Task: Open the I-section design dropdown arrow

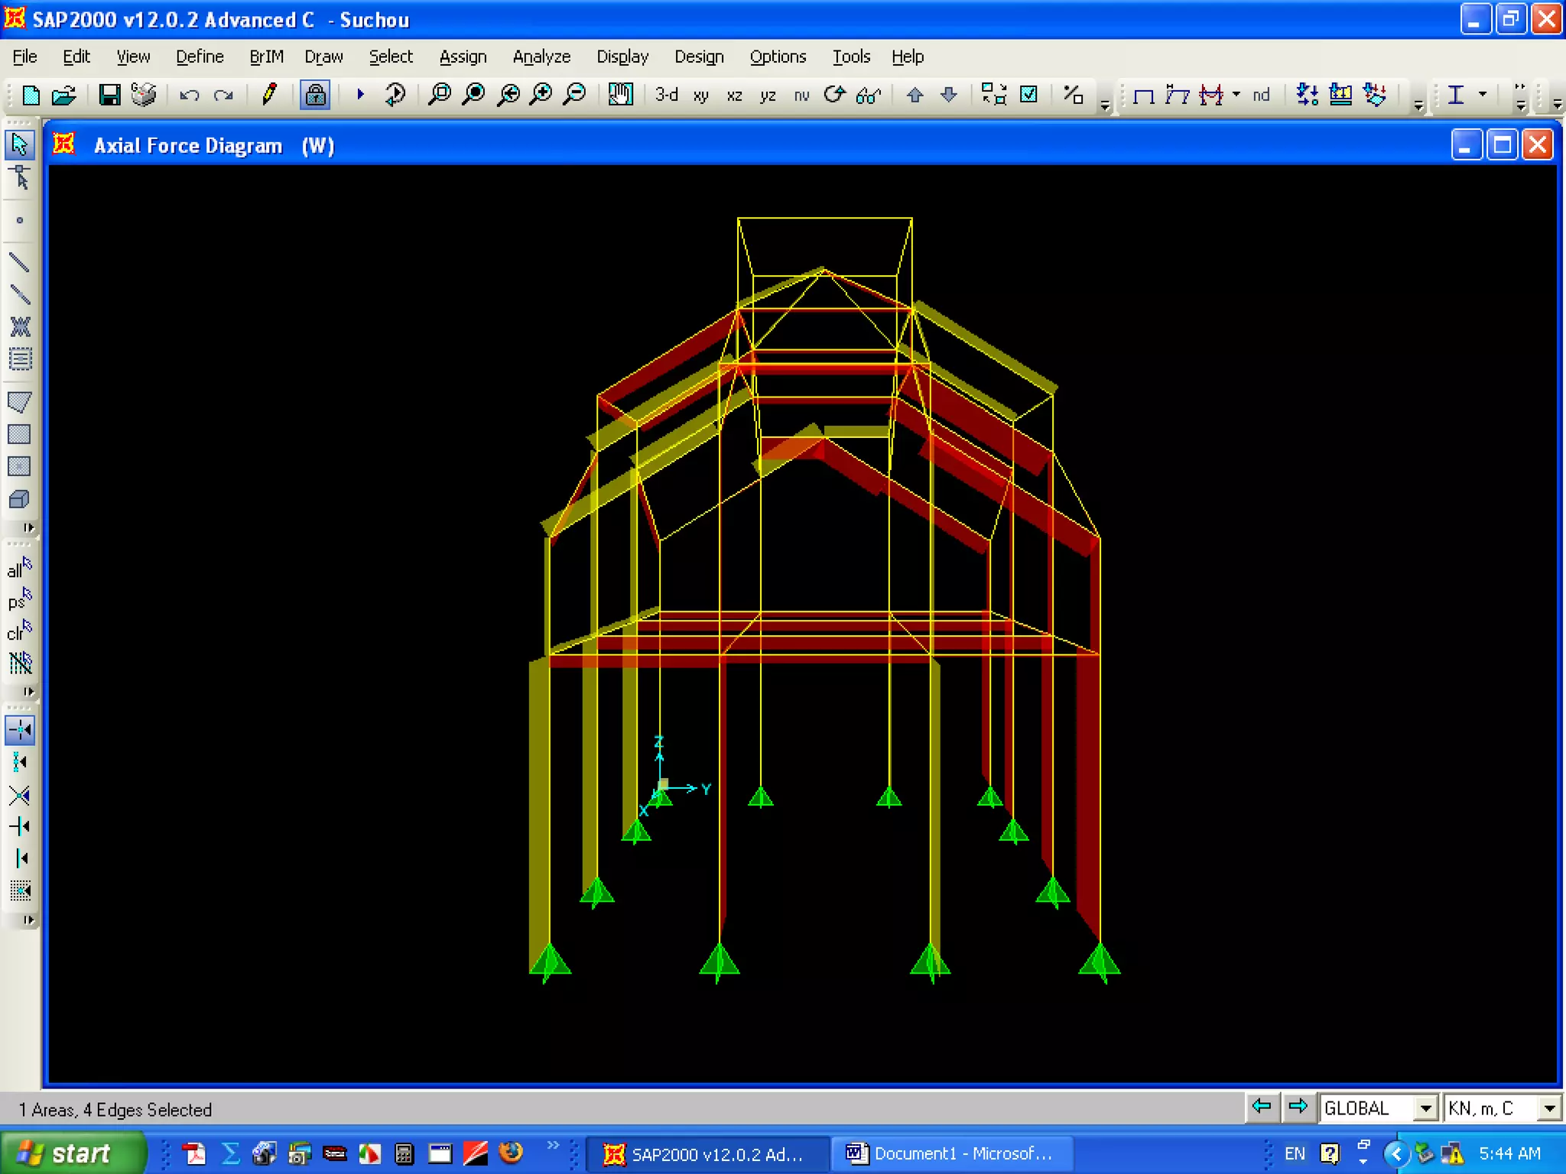Action: [x=1483, y=95]
